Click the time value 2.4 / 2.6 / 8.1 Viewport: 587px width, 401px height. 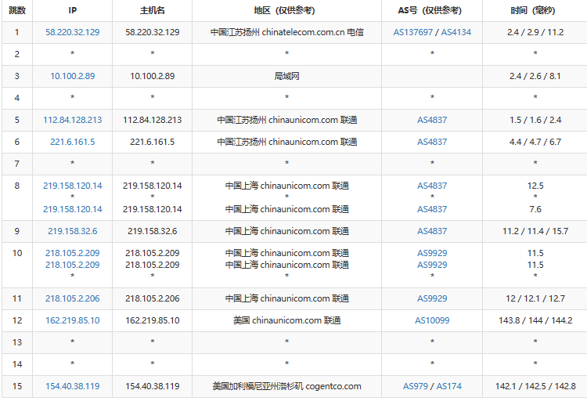pos(535,76)
